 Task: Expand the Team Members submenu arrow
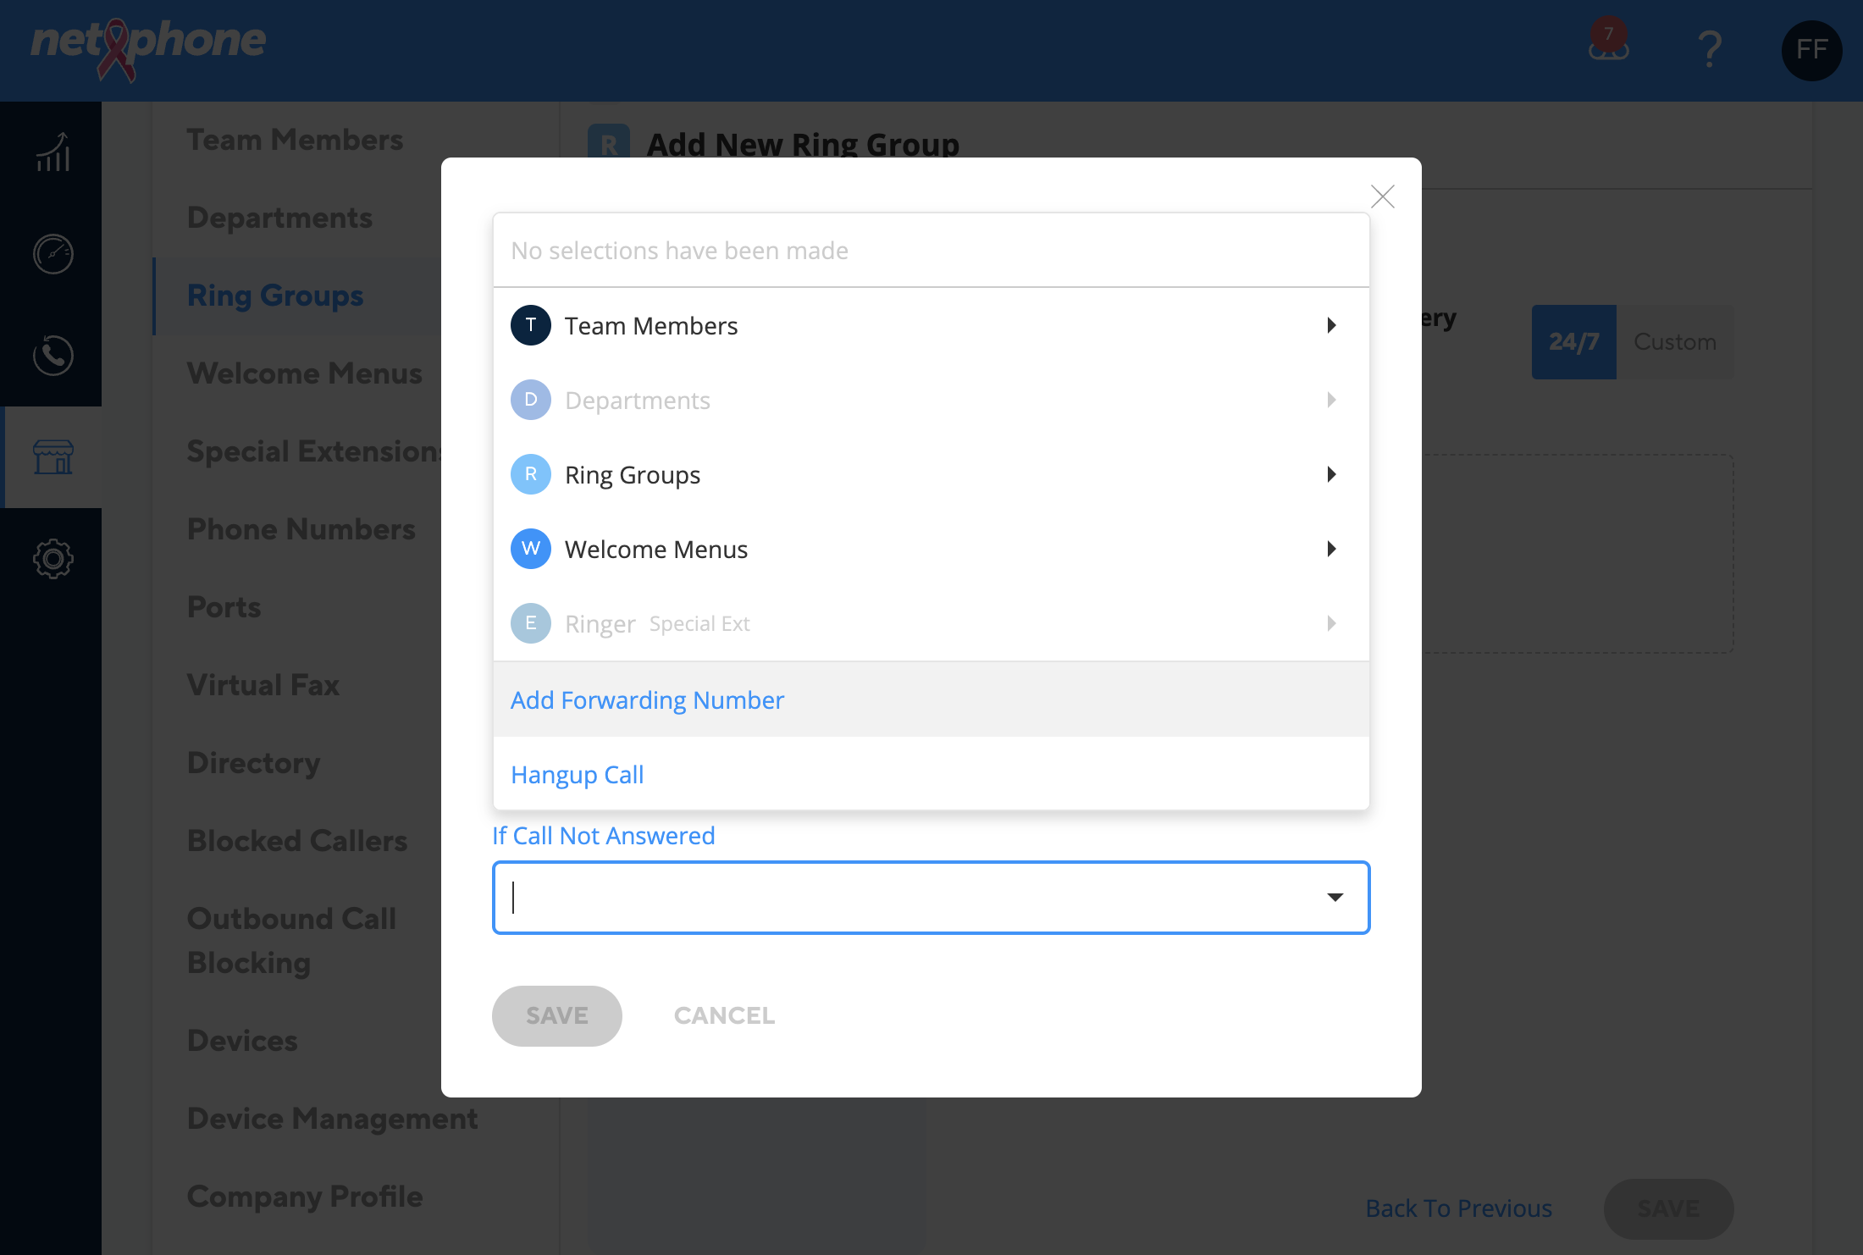click(x=1331, y=325)
